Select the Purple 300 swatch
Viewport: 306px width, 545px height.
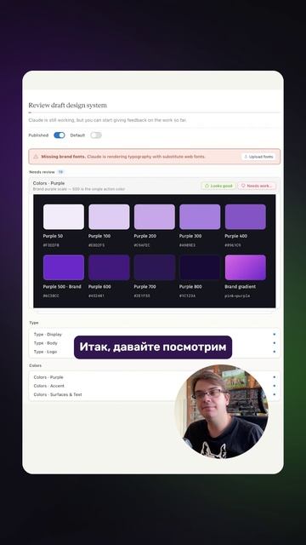tap(200, 216)
